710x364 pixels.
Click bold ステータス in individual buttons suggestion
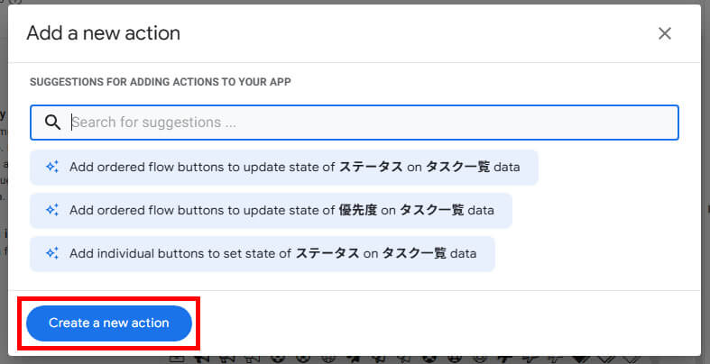327,253
